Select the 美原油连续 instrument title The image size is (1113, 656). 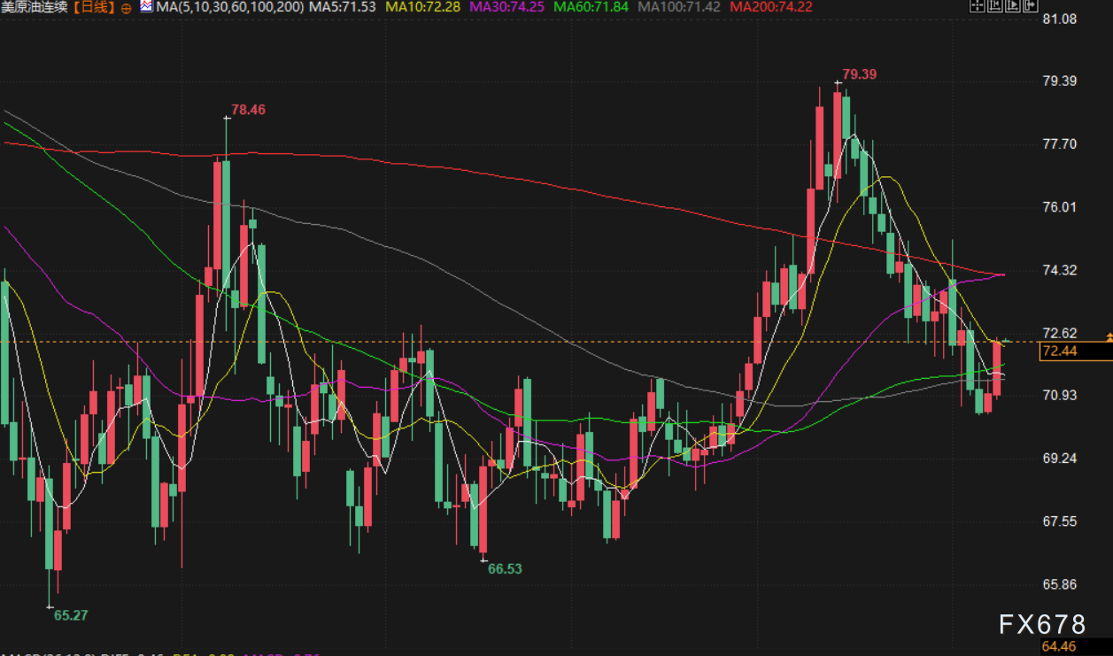[x=35, y=7]
